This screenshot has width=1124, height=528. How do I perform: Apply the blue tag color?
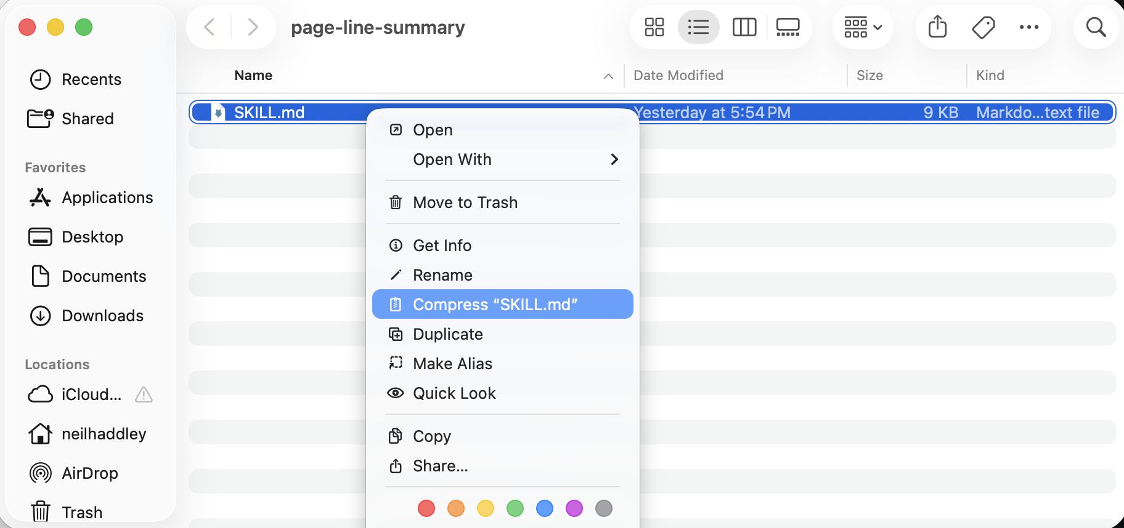point(545,508)
